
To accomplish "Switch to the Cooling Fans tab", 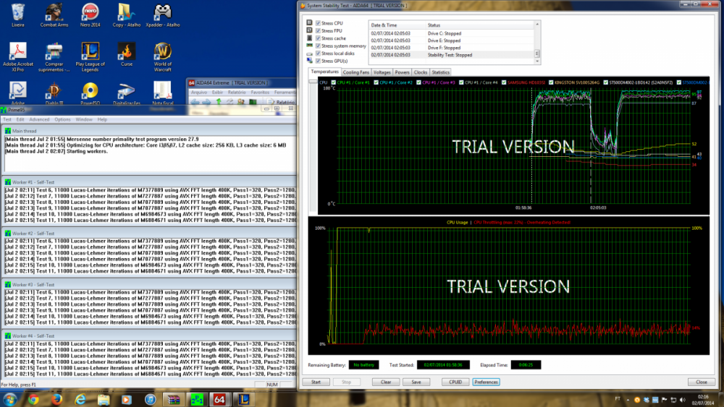I will tap(356, 72).
